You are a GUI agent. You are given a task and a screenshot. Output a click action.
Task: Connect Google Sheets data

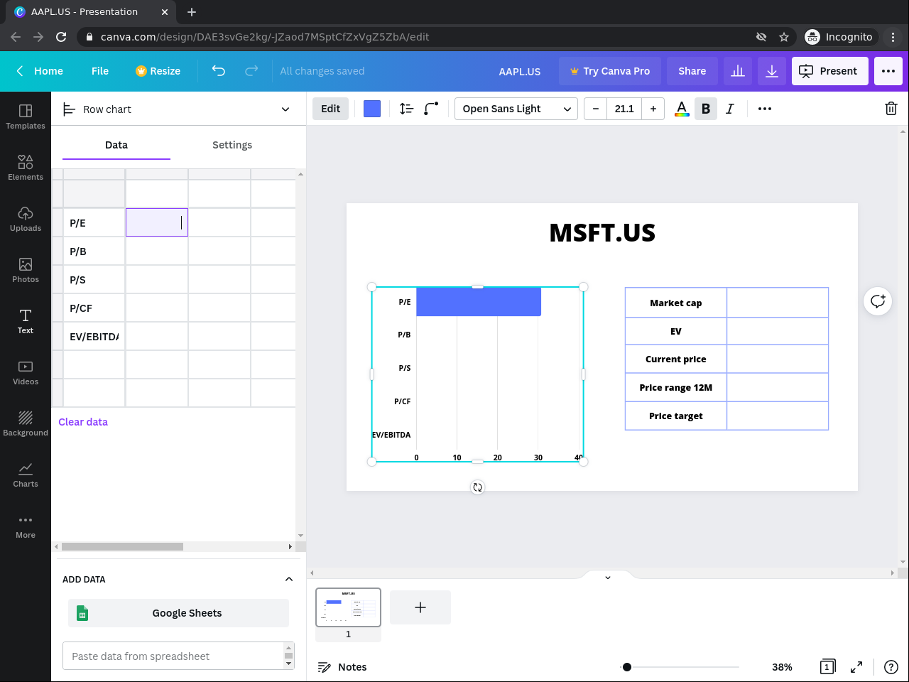coord(178,613)
